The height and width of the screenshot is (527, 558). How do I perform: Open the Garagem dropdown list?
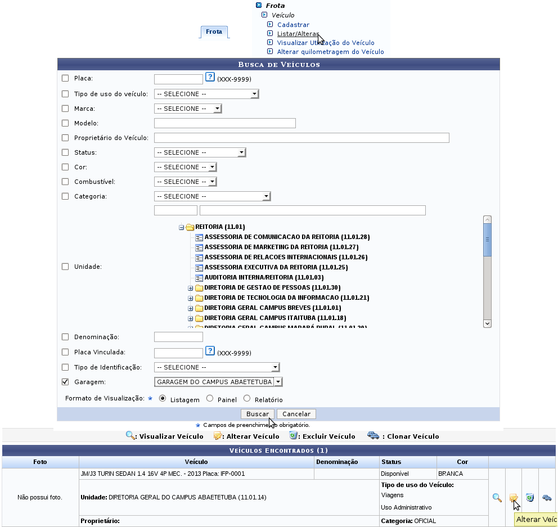[x=218, y=382]
